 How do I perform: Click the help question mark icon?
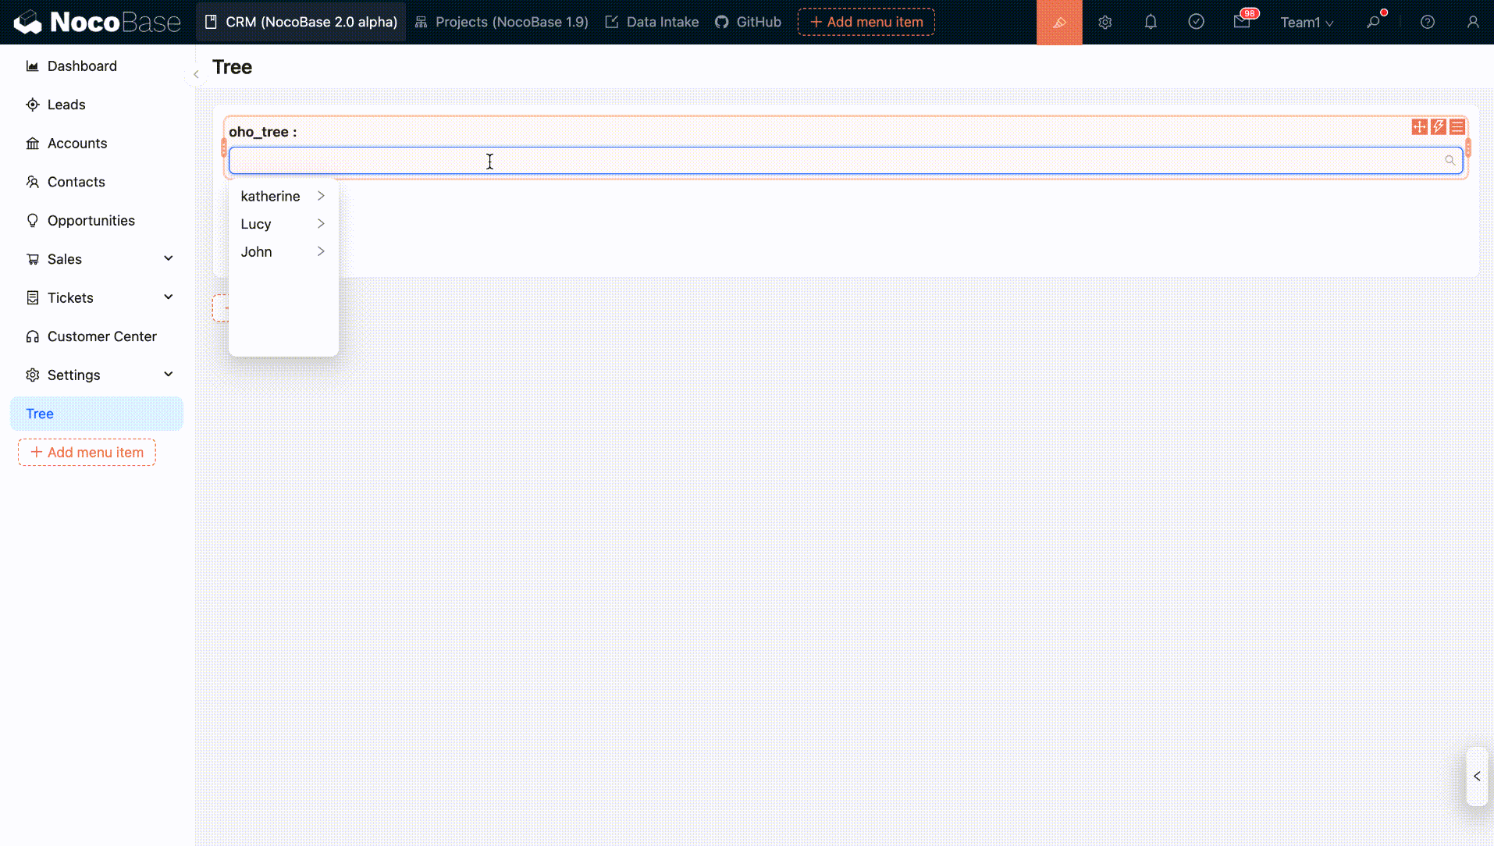(x=1427, y=22)
